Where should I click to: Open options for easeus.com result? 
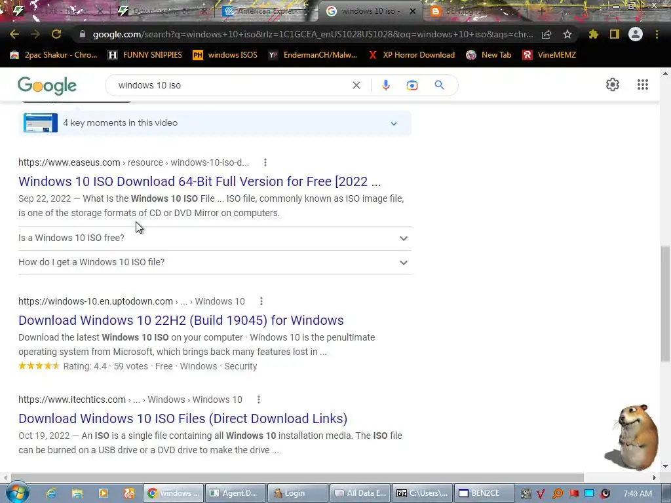[x=265, y=162]
